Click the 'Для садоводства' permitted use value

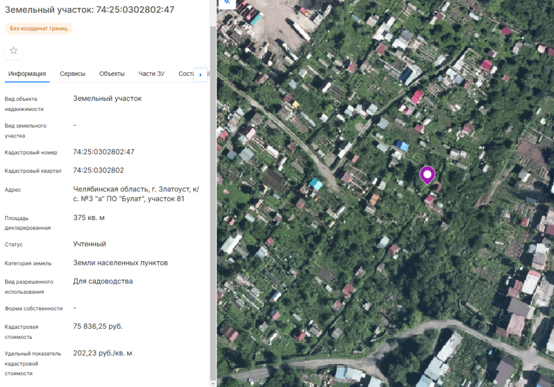tap(102, 282)
